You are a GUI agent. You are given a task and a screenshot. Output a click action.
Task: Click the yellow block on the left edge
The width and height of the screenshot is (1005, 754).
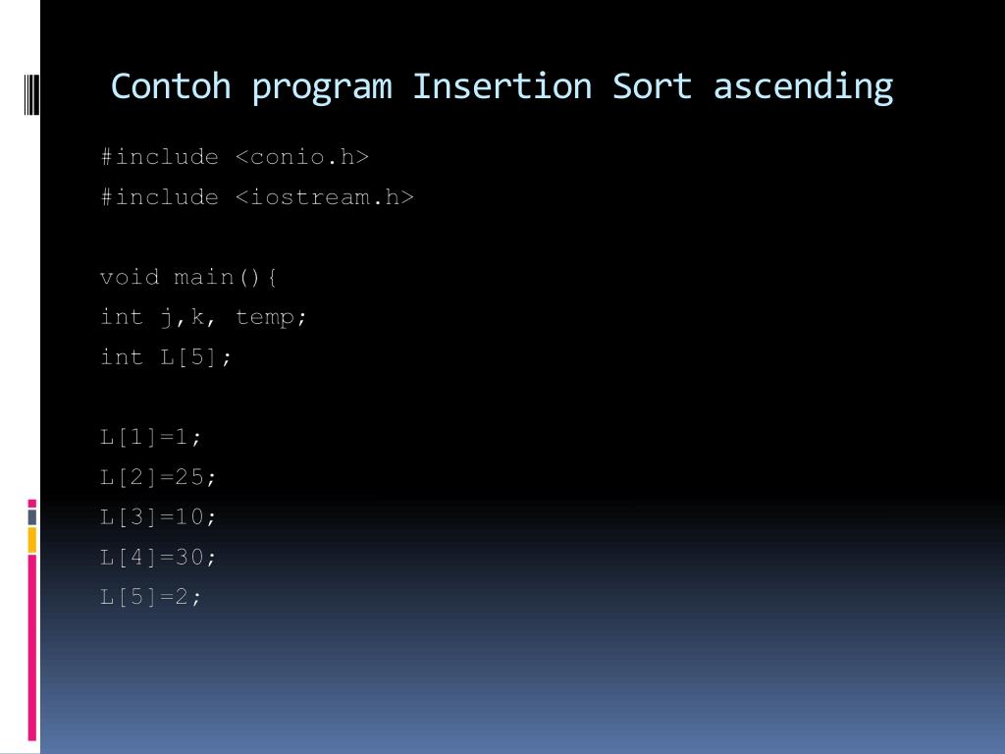tap(32, 540)
